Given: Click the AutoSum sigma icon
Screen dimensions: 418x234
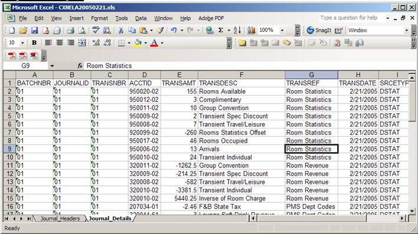Looking at the screenshot, I should 221,30.
